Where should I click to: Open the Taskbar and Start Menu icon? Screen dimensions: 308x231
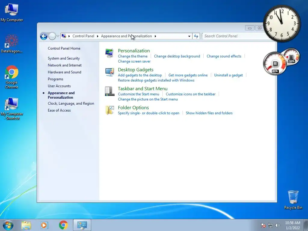109,91
